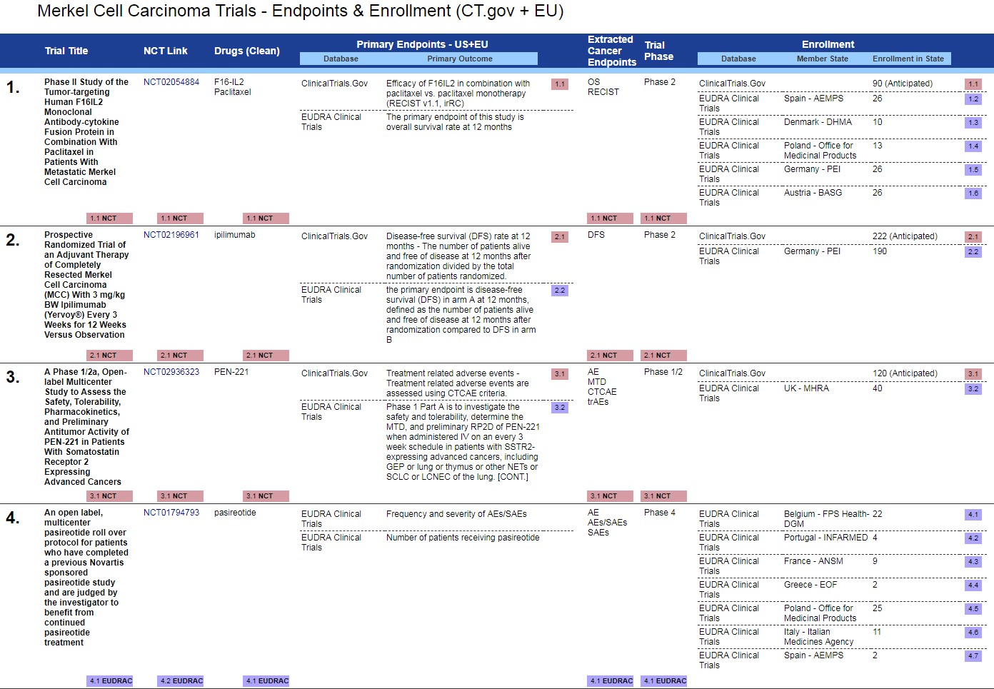Select the 1.3 badge beside Denmark - DHMA

coord(973,123)
